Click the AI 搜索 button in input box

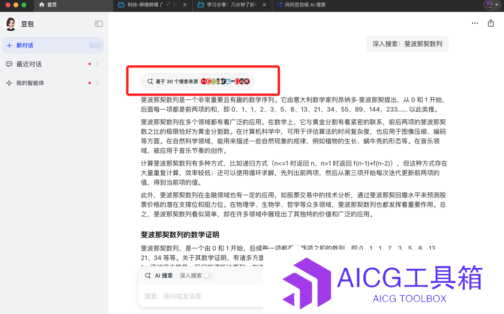[x=159, y=275]
